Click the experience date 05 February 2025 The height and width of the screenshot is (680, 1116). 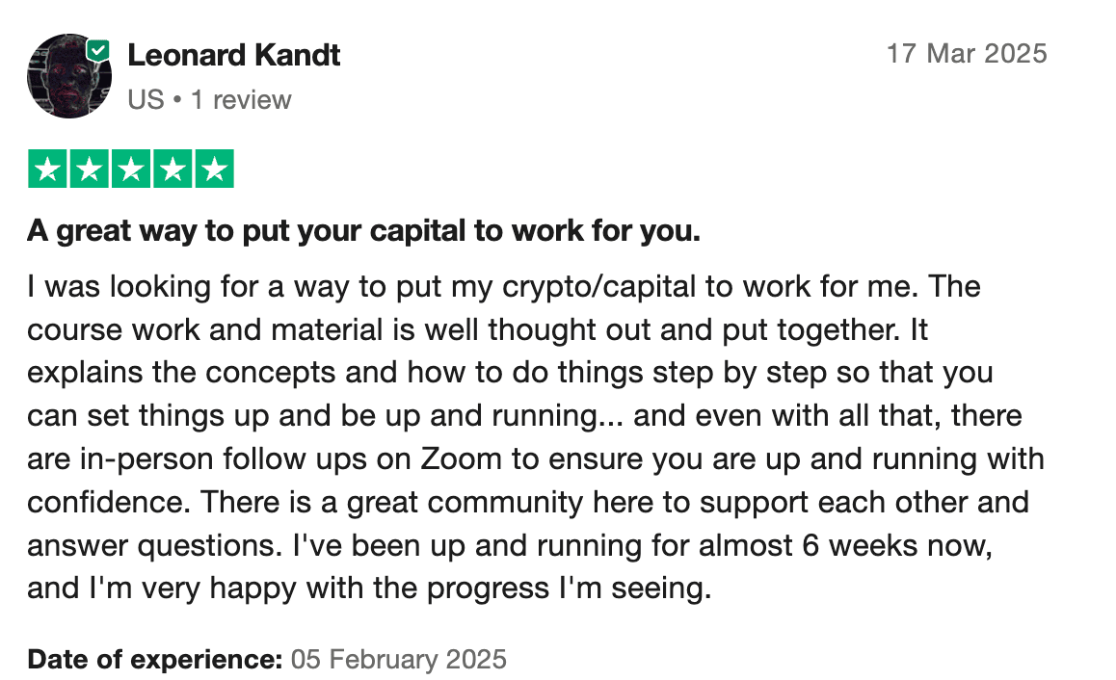[x=398, y=660]
